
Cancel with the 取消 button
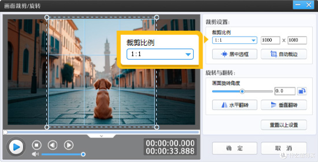[284, 148]
